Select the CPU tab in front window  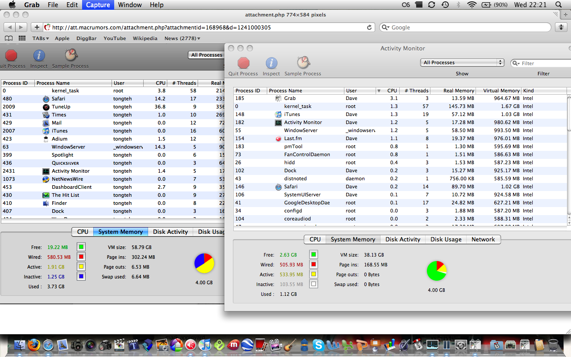315,239
